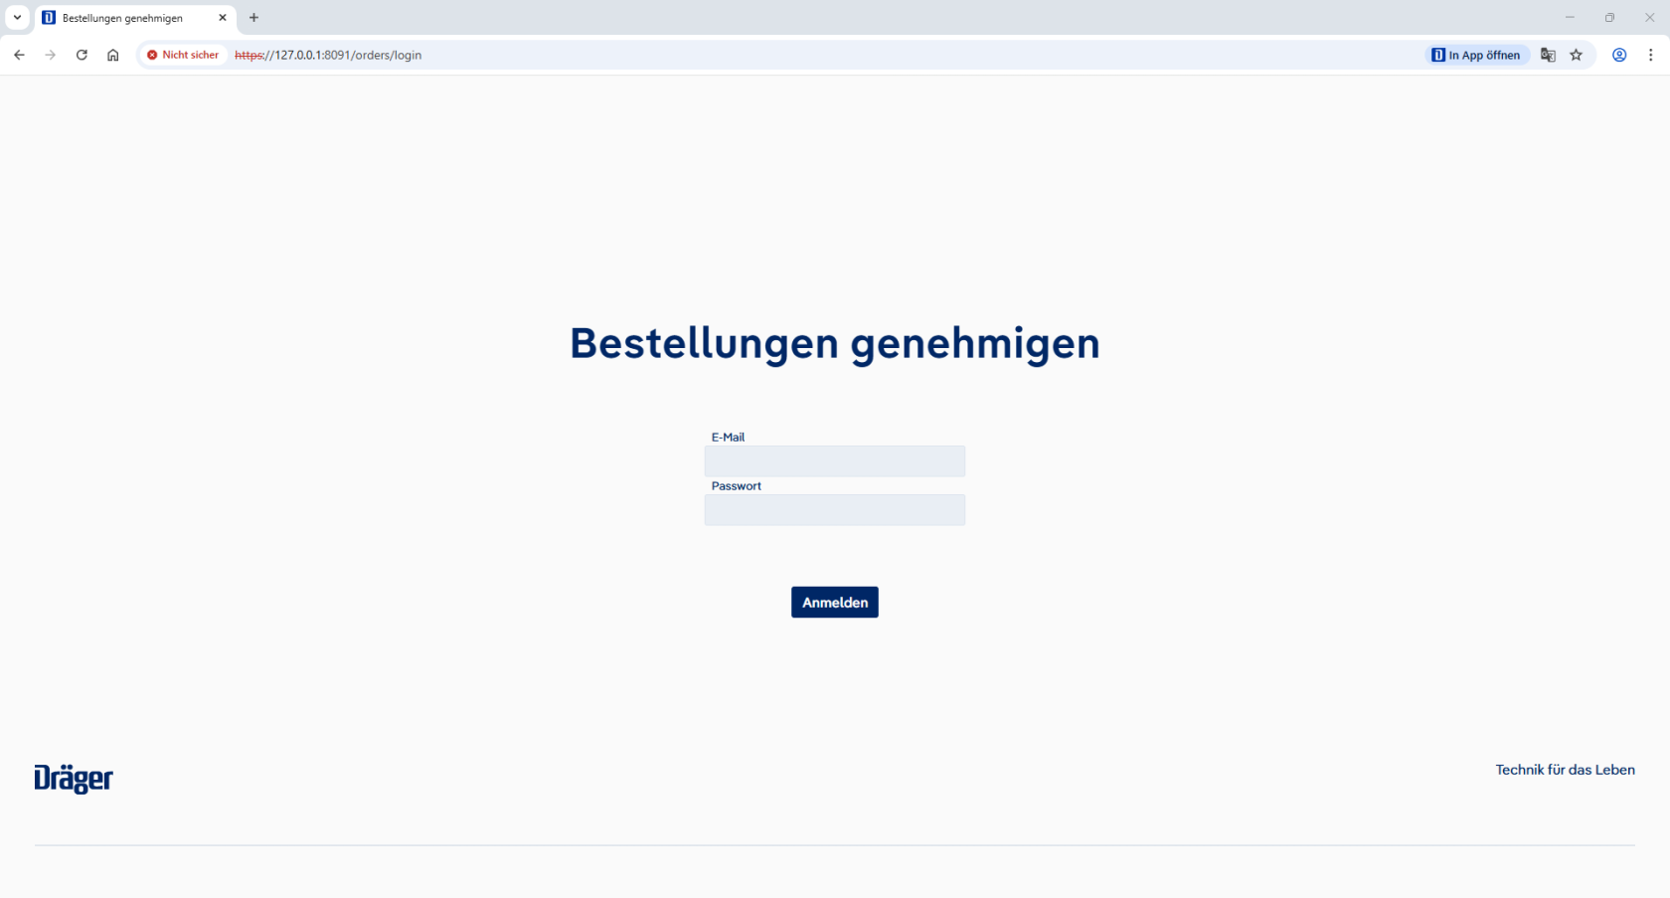This screenshot has width=1670, height=898.
Task: Click the address bar URL
Action: pyautogui.click(x=328, y=55)
